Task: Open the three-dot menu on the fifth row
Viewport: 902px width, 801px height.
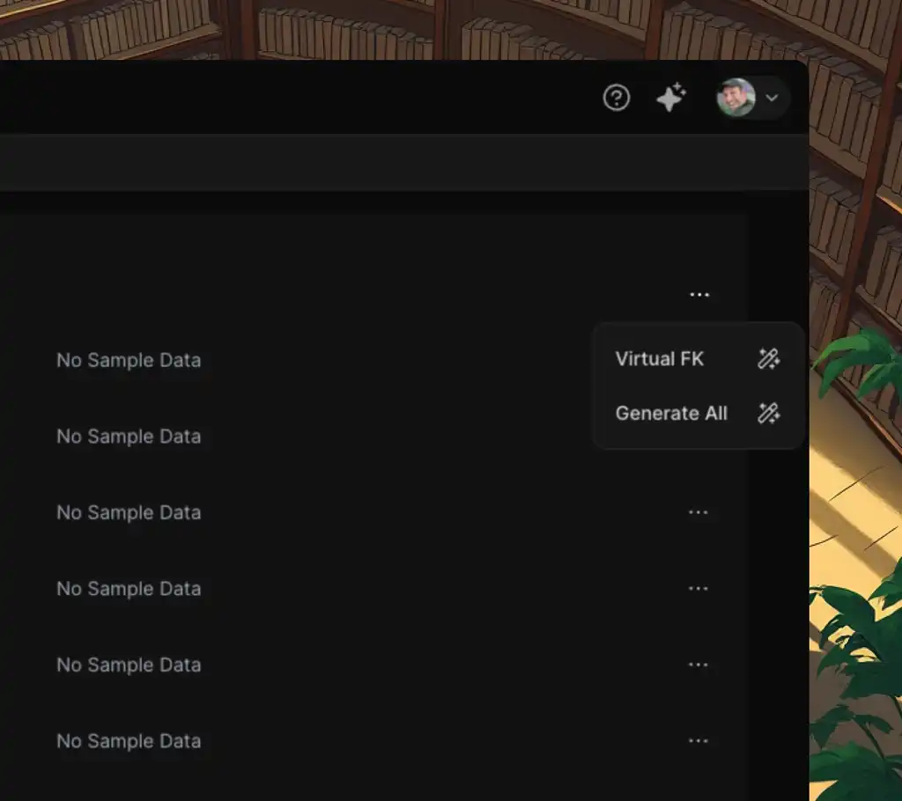Action: click(x=699, y=665)
